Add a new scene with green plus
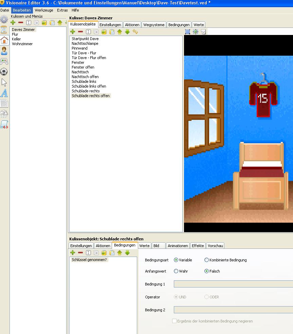The image size is (293, 334). pyautogui.click(x=13, y=22)
